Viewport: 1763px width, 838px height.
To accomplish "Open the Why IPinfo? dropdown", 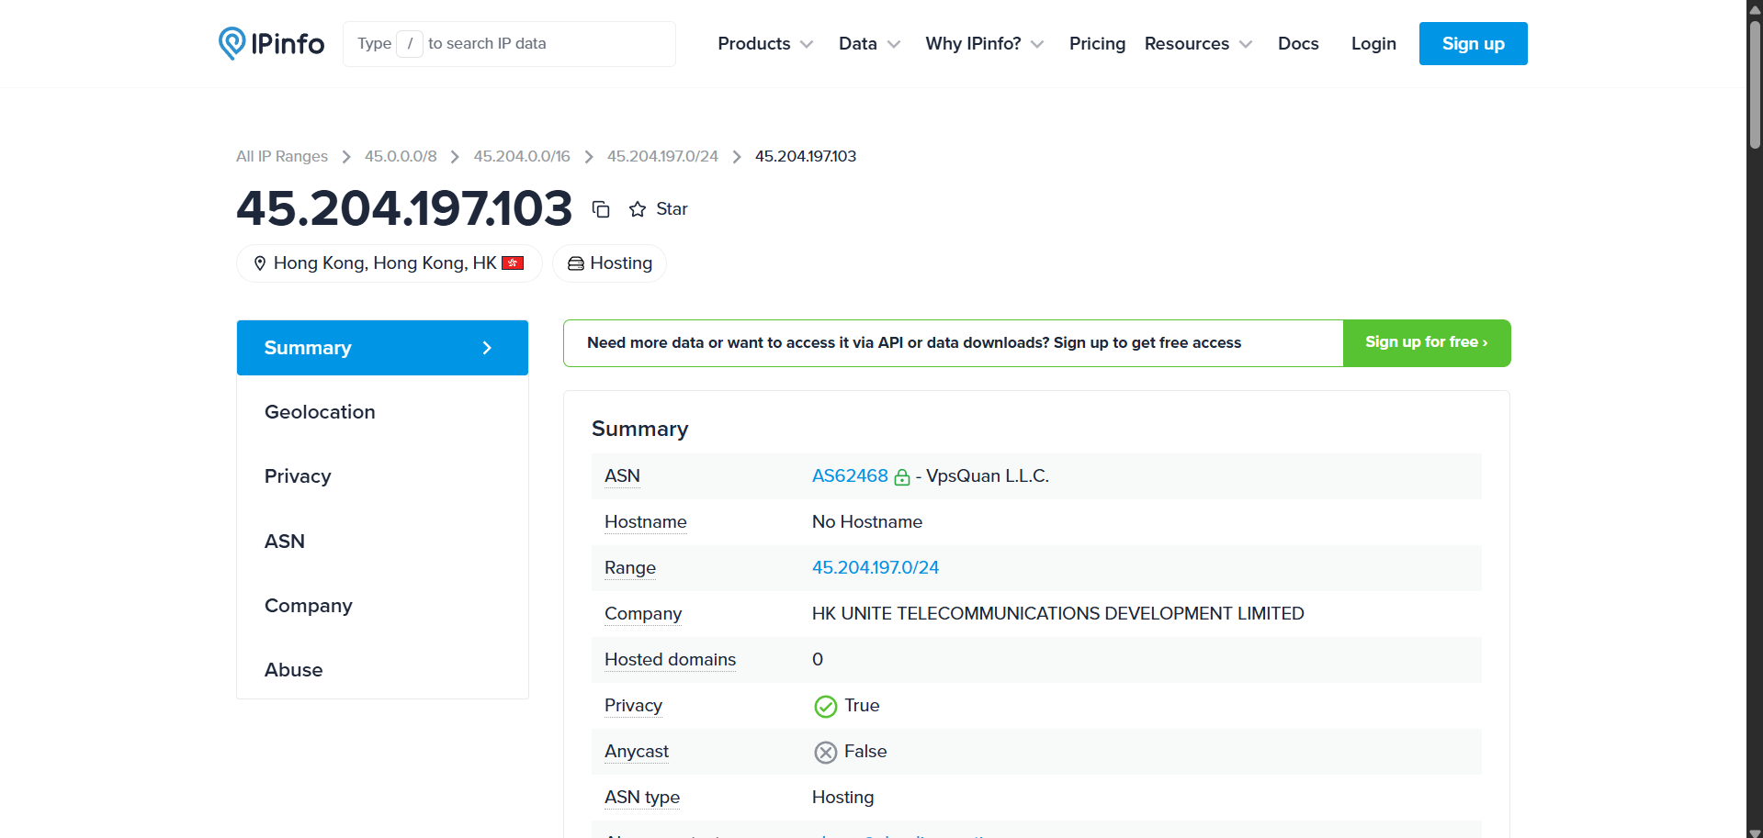I will point(984,43).
